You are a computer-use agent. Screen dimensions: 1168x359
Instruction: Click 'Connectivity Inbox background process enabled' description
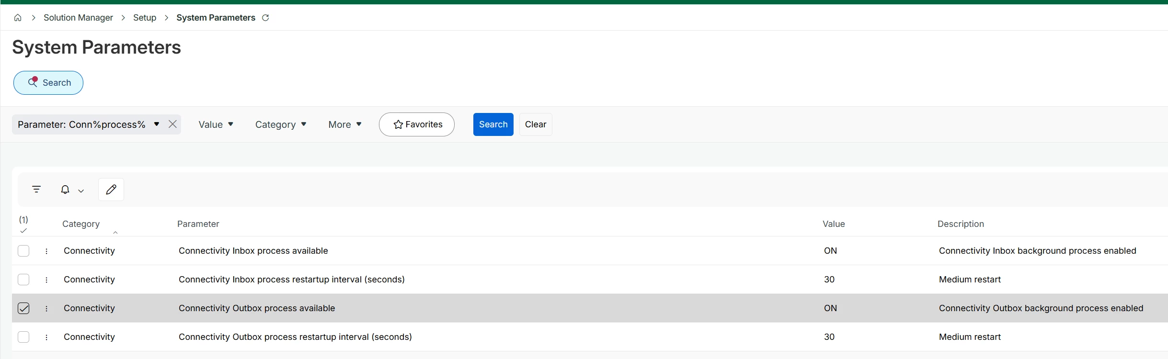tap(1038, 251)
